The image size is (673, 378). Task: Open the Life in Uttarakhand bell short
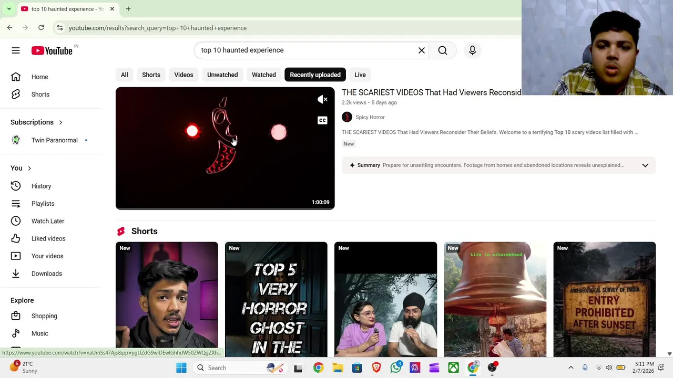[495, 299]
